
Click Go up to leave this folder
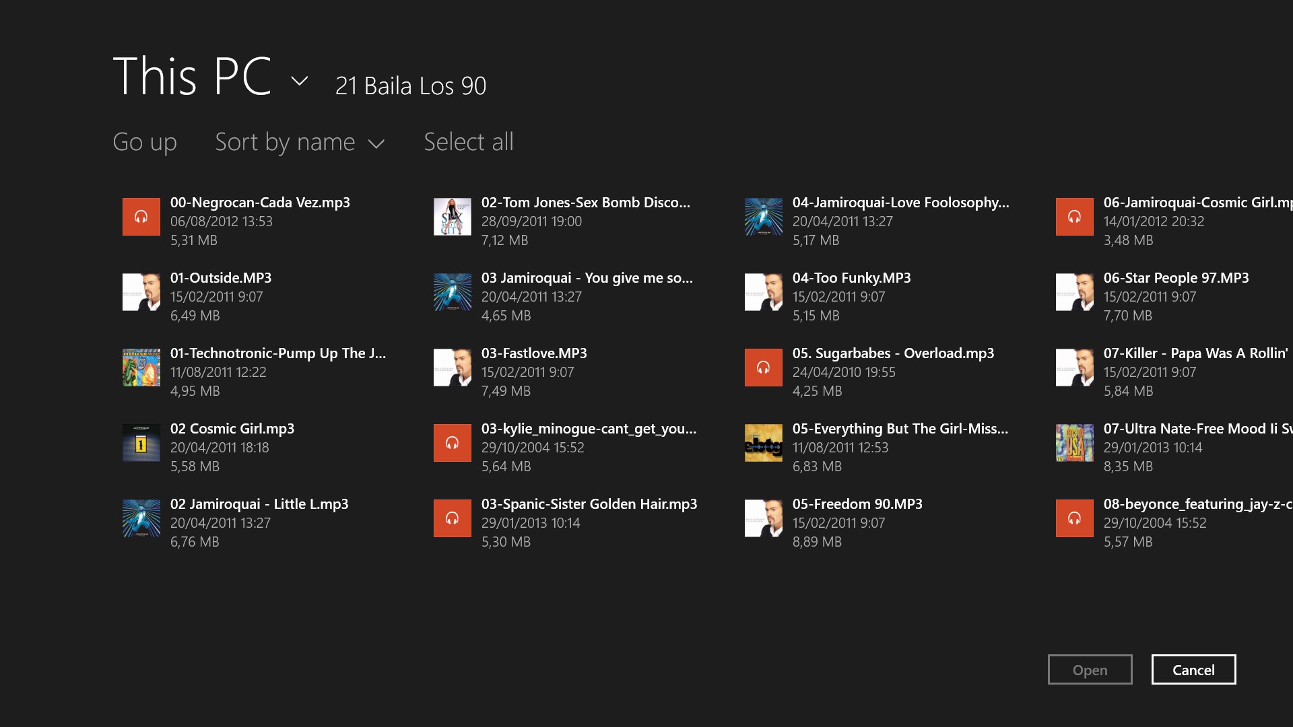click(x=145, y=142)
